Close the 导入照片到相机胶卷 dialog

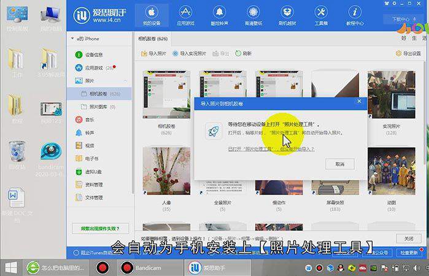(x=359, y=101)
